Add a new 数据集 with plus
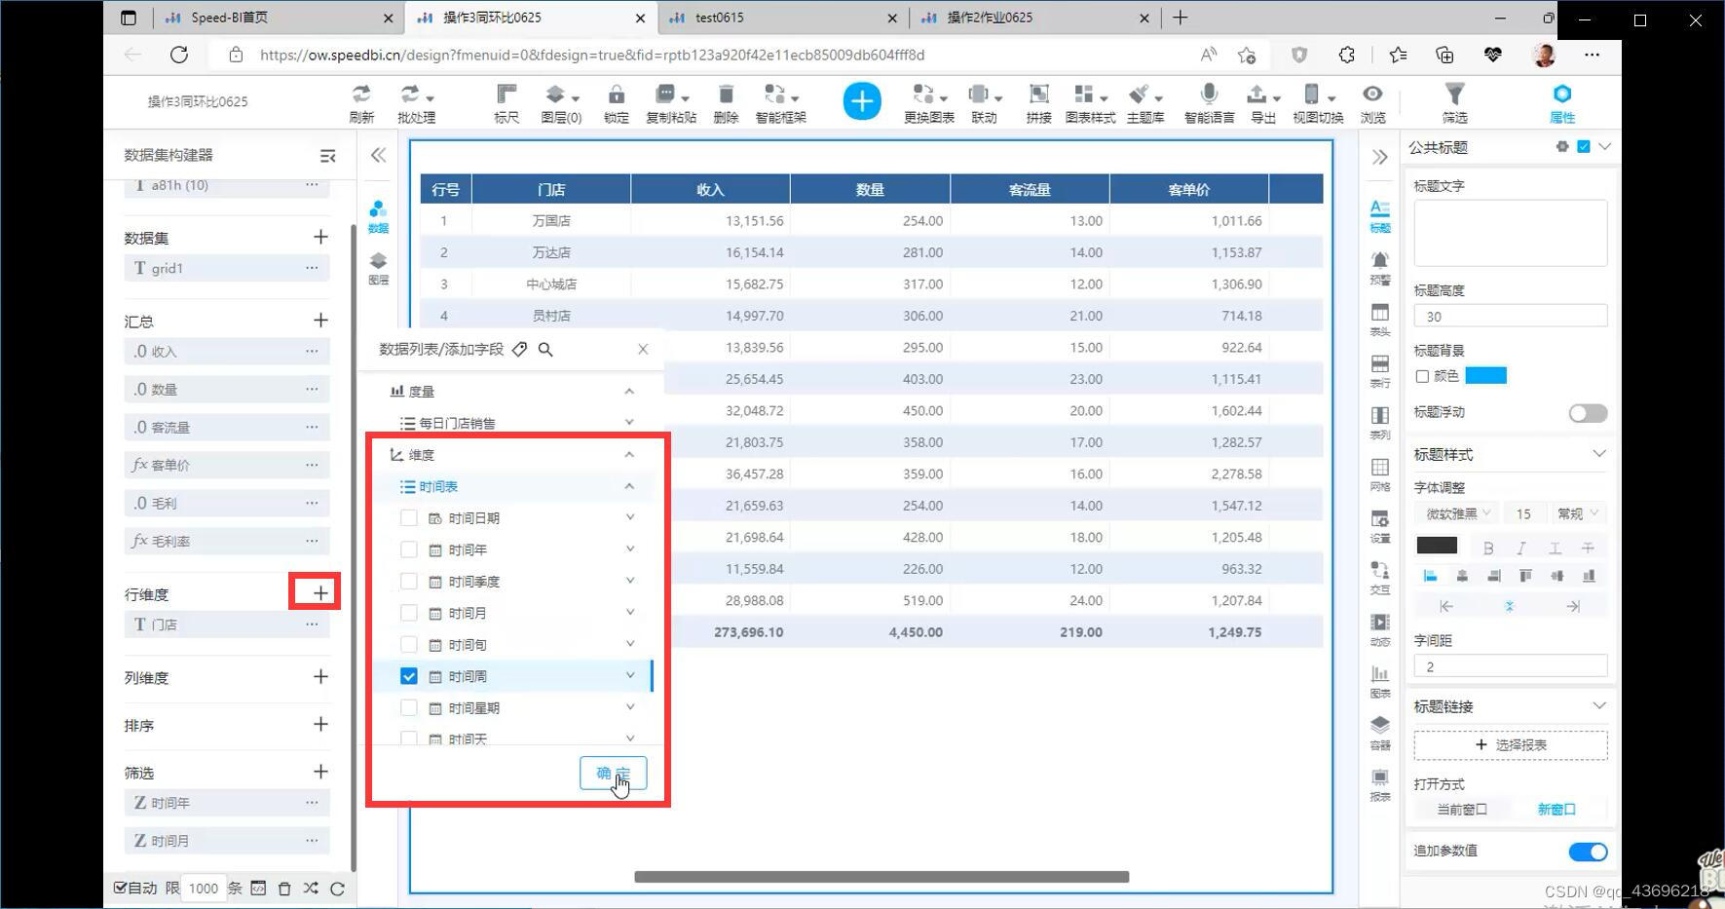The width and height of the screenshot is (1725, 909). click(x=320, y=237)
